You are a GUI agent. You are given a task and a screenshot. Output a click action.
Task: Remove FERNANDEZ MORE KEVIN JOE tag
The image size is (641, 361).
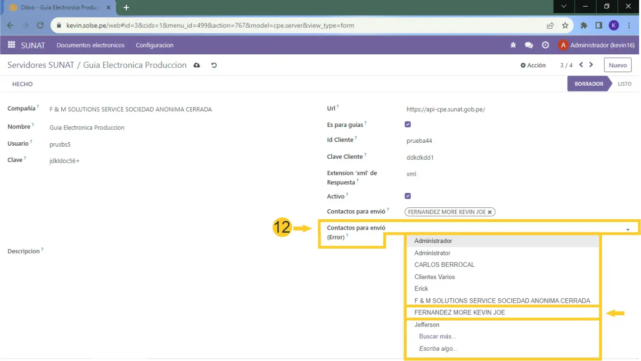click(490, 212)
